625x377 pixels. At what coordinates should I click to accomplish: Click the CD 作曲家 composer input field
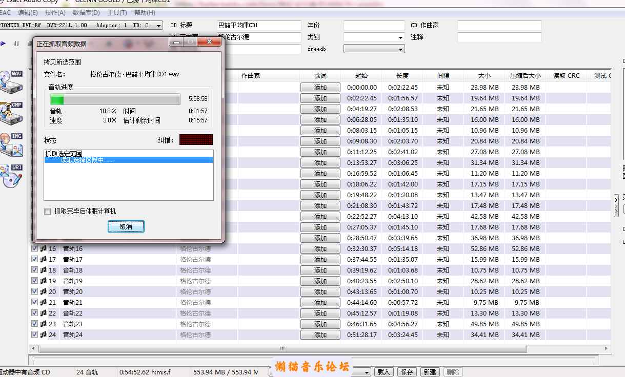[499, 25]
